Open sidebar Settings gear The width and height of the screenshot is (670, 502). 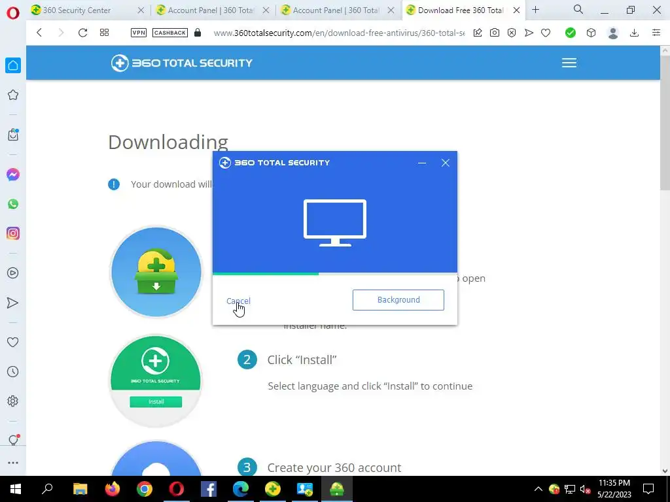13,401
